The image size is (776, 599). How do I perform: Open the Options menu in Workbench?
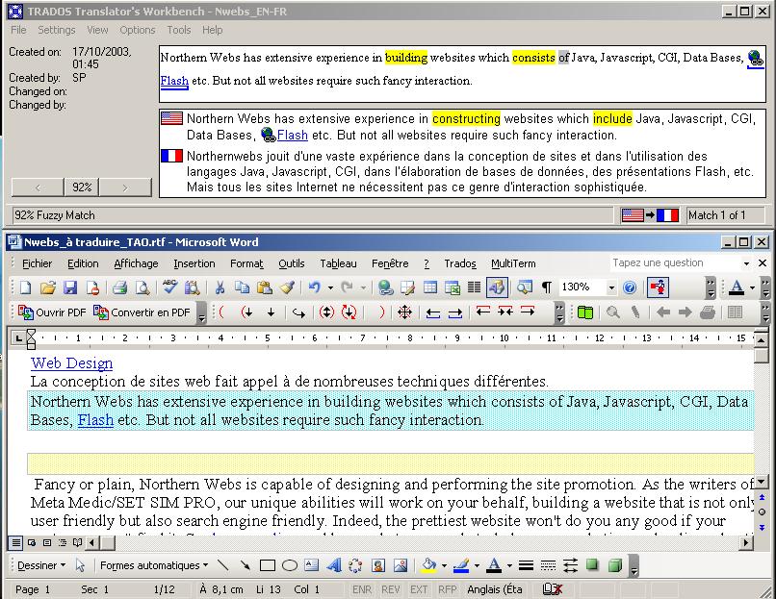click(x=138, y=30)
